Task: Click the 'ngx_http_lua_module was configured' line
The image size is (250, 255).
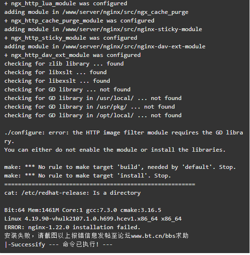Action: point(66,3)
